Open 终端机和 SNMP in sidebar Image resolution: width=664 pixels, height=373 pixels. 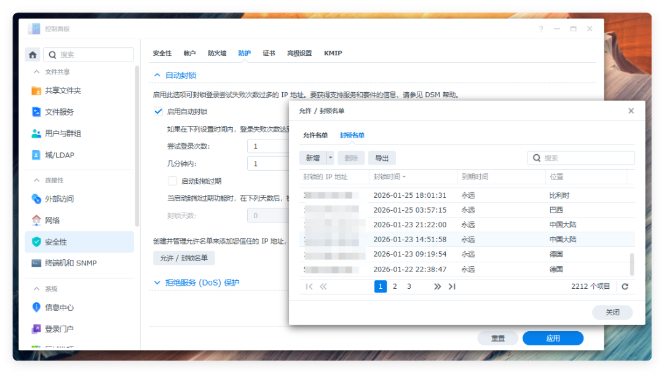79,264
